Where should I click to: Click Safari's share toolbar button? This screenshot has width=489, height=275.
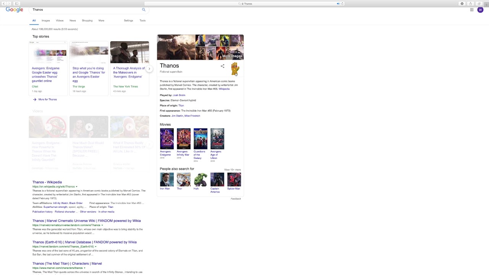point(471,3)
